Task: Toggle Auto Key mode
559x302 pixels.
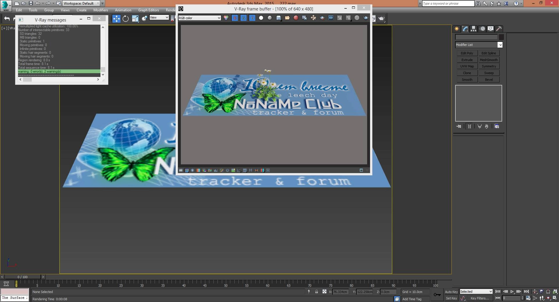Action: click(451, 292)
